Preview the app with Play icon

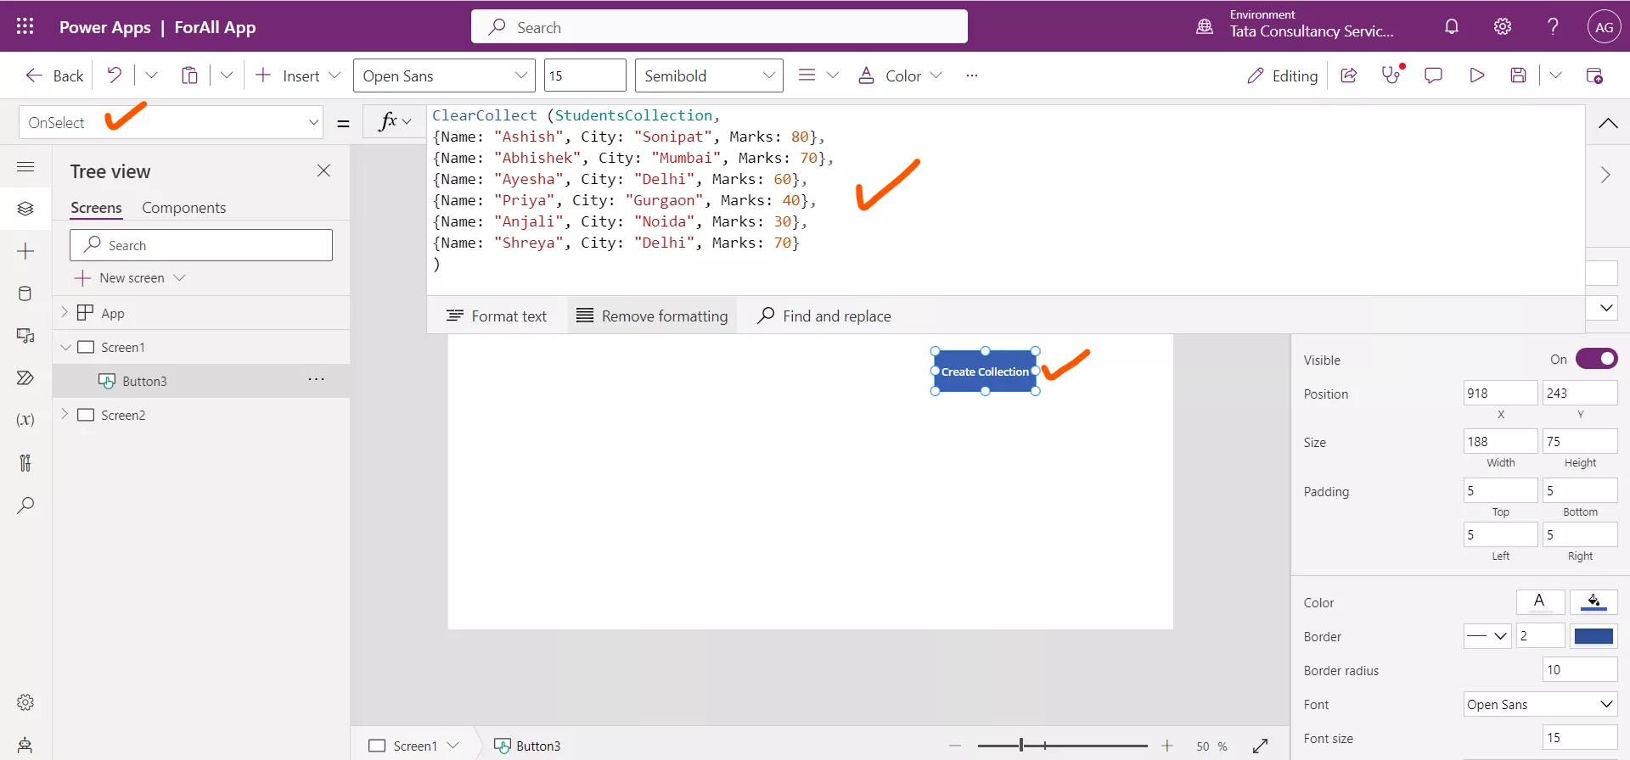1477,75
